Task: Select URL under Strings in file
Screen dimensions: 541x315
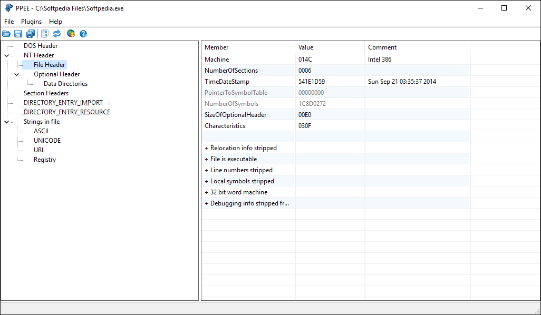Action: tap(39, 150)
